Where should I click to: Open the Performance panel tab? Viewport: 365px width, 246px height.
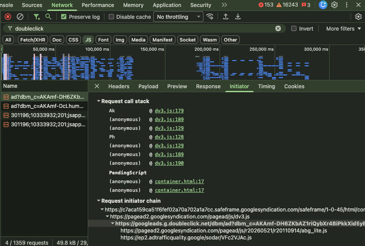coord(98,5)
